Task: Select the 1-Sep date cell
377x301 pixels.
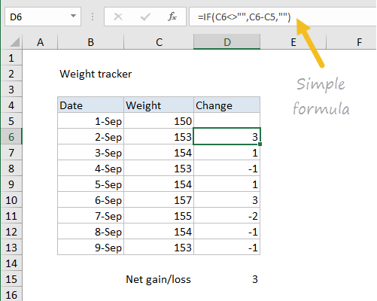Action: pos(90,121)
